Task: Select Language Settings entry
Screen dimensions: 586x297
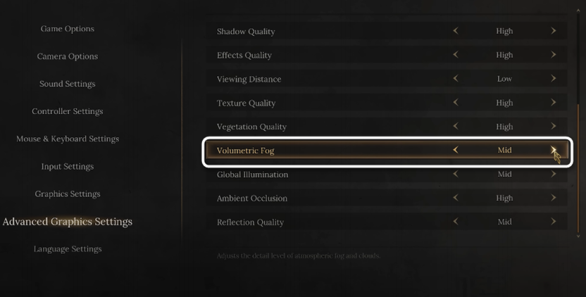Action: [x=68, y=249]
